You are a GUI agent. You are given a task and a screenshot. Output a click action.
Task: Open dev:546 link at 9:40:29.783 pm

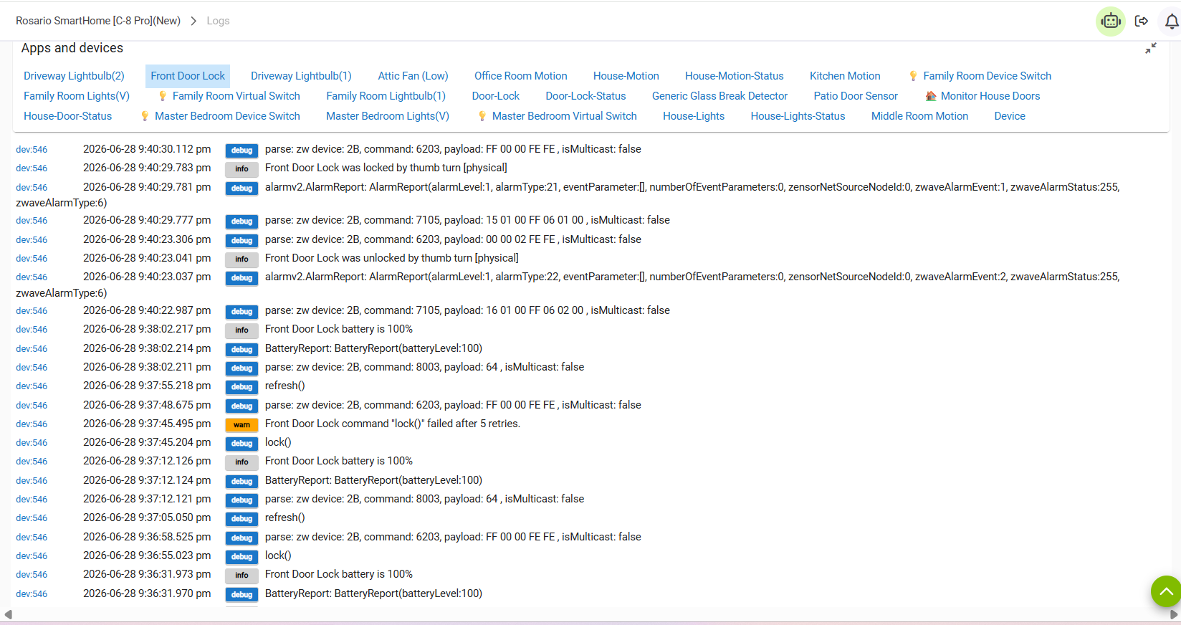pyautogui.click(x=32, y=168)
